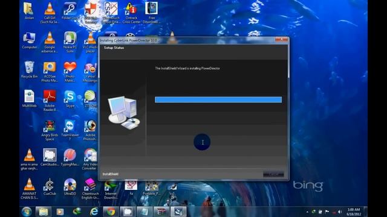Viewport: 387px width, 217px height.
Task: Launch CueClub desktop shortcut
Action: tap(50, 187)
